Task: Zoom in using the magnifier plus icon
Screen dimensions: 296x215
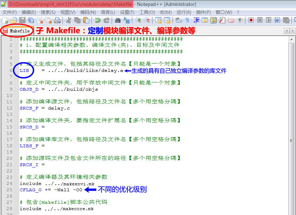Action: point(138,21)
